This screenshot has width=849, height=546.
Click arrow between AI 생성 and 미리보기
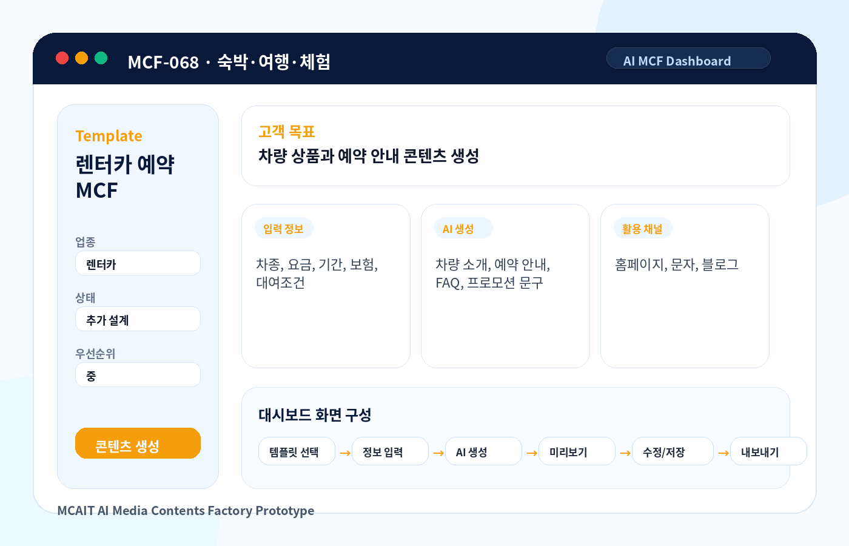tap(532, 453)
